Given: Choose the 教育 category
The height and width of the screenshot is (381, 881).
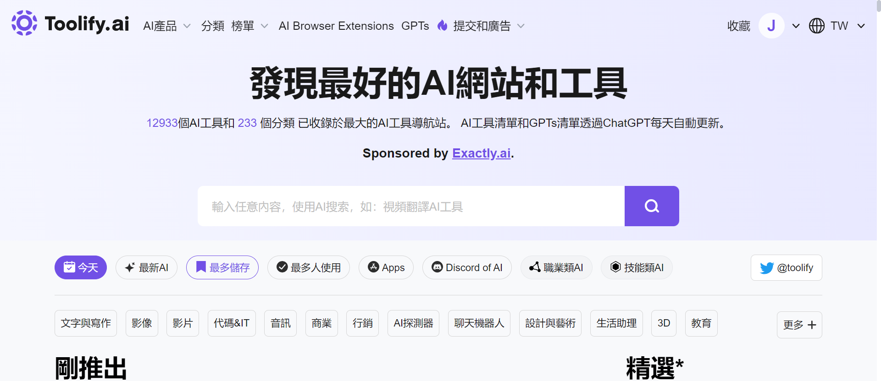Looking at the screenshot, I should coord(701,323).
